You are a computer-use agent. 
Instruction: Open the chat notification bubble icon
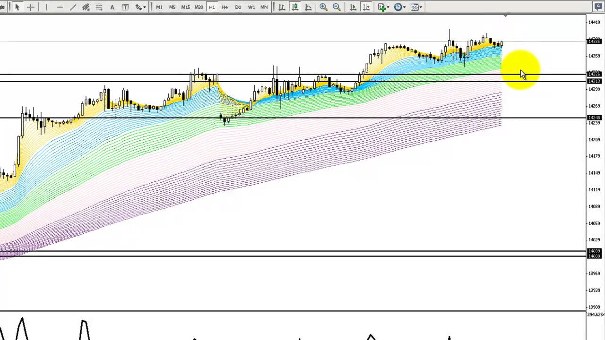(x=598, y=6)
